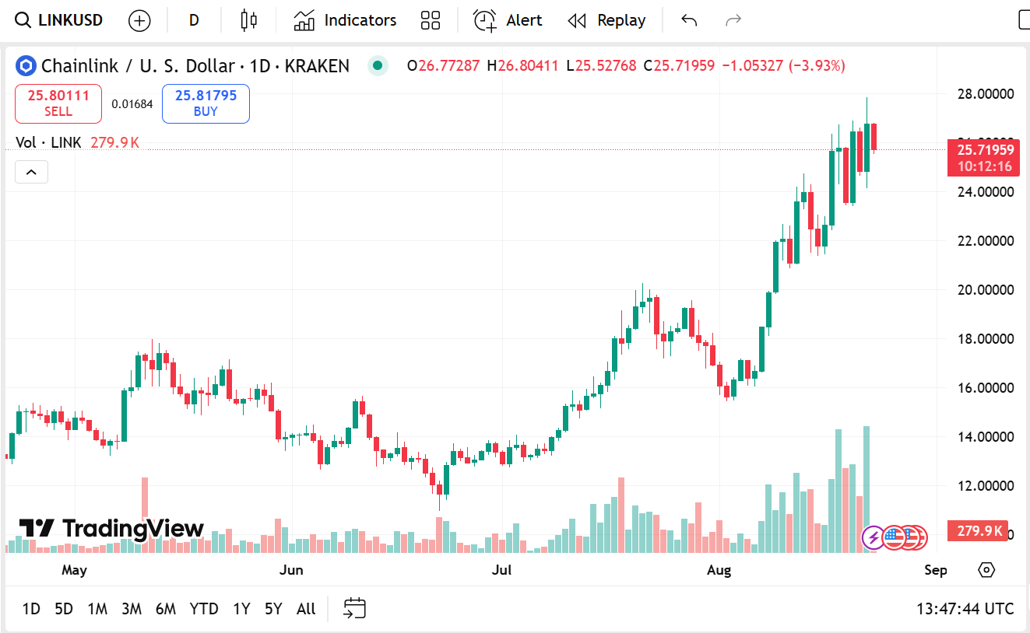
Task: Select the 6M time range
Action: point(165,608)
